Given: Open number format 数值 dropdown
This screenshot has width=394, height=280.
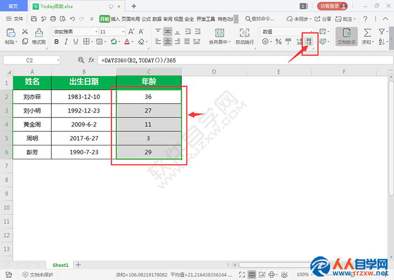Looking at the screenshot, I should (311, 31).
